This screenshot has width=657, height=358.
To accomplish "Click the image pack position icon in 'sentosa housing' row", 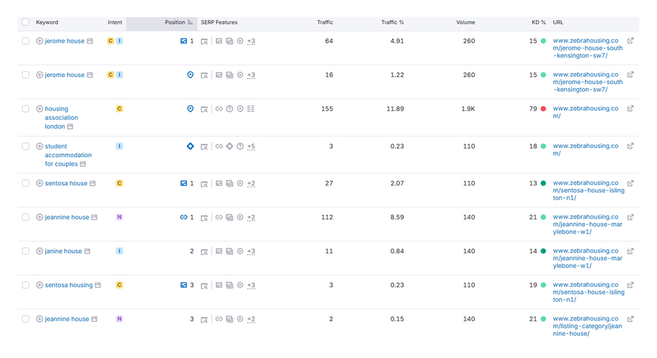I will (x=184, y=285).
